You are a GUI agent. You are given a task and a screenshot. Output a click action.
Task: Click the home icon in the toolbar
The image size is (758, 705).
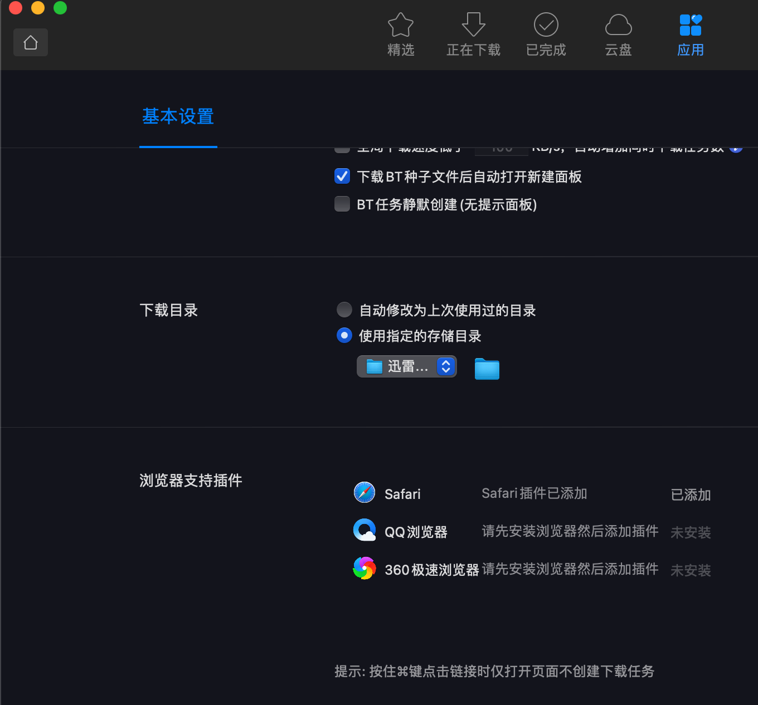coord(30,42)
